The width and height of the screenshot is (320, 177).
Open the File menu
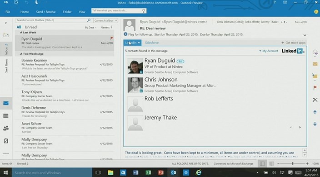[8, 12]
